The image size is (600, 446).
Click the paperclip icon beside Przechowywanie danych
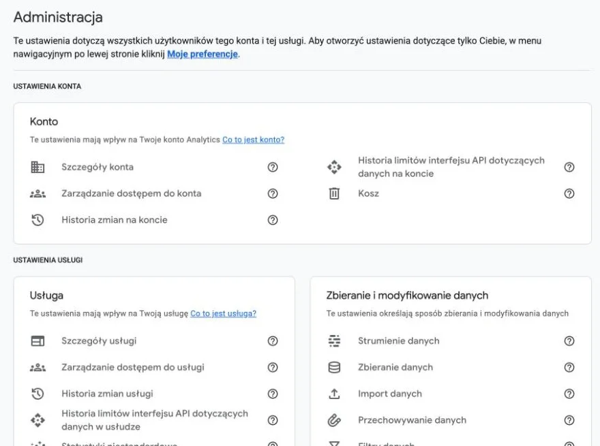(x=334, y=420)
